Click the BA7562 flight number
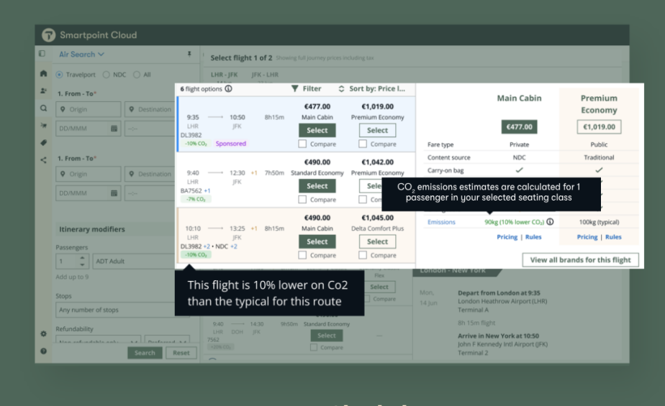The width and height of the screenshot is (665, 406). coord(191,190)
